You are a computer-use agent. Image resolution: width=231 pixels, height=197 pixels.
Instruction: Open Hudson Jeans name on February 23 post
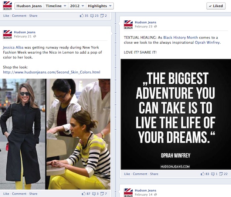pyautogui.click(x=145, y=22)
